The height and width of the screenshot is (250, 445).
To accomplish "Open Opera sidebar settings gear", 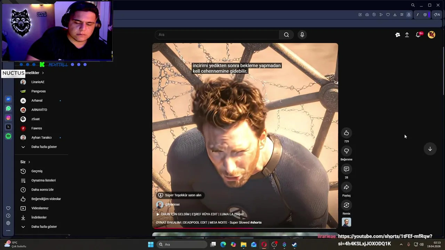I will point(8,223).
